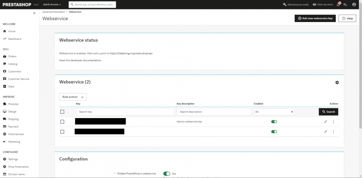Click Maintenance mode link text

tap(298, 5)
